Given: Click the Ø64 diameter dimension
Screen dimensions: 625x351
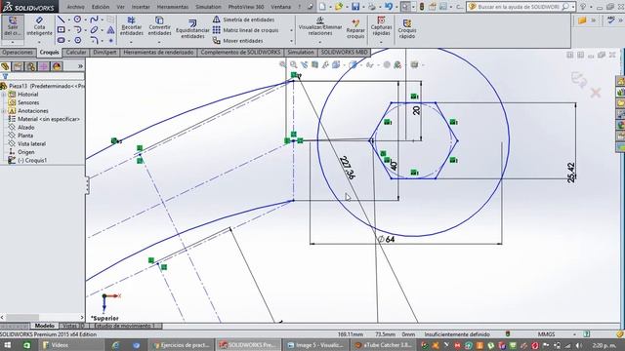Looking at the screenshot, I should [386, 239].
